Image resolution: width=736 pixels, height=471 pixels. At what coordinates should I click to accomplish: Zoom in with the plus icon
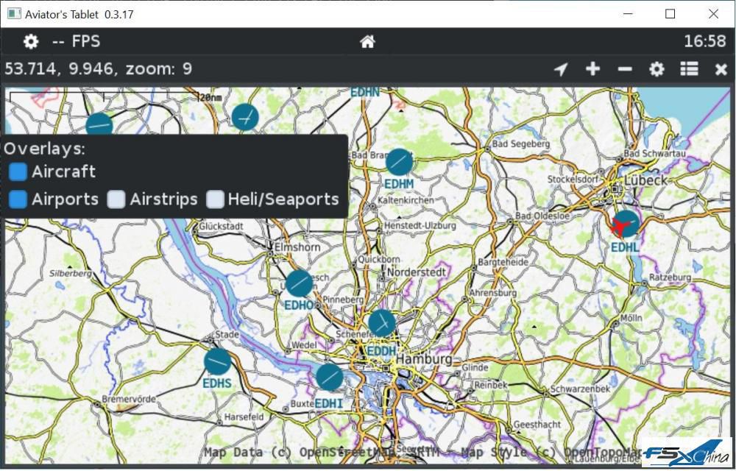coord(592,69)
